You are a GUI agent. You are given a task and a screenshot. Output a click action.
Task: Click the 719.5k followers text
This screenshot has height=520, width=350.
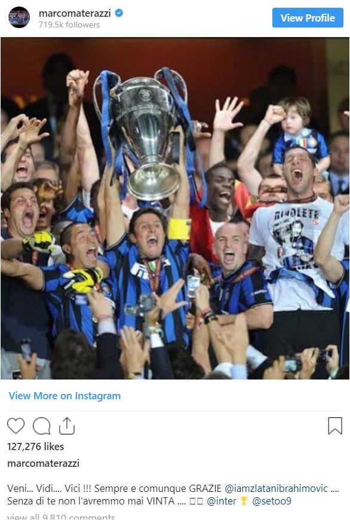69,25
